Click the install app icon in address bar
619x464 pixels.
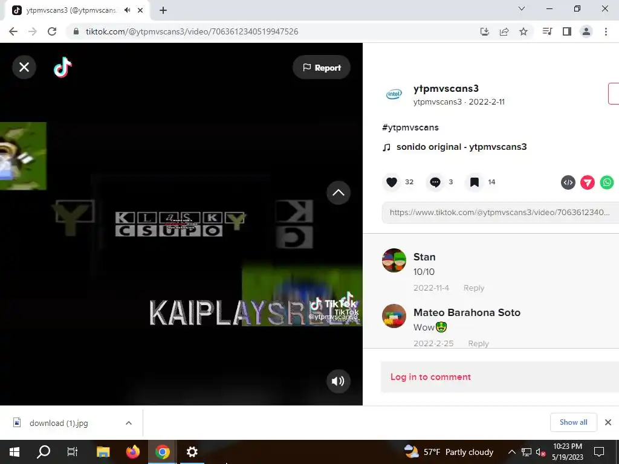pos(485,31)
